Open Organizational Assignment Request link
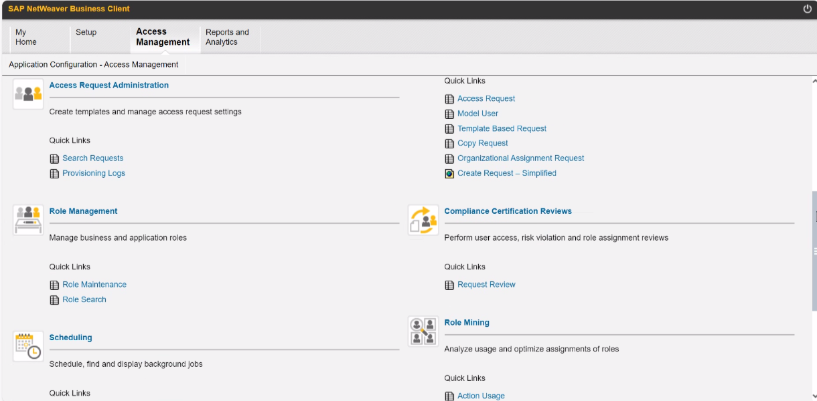The height and width of the screenshot is (401, 817). click(x=520, y=158)
